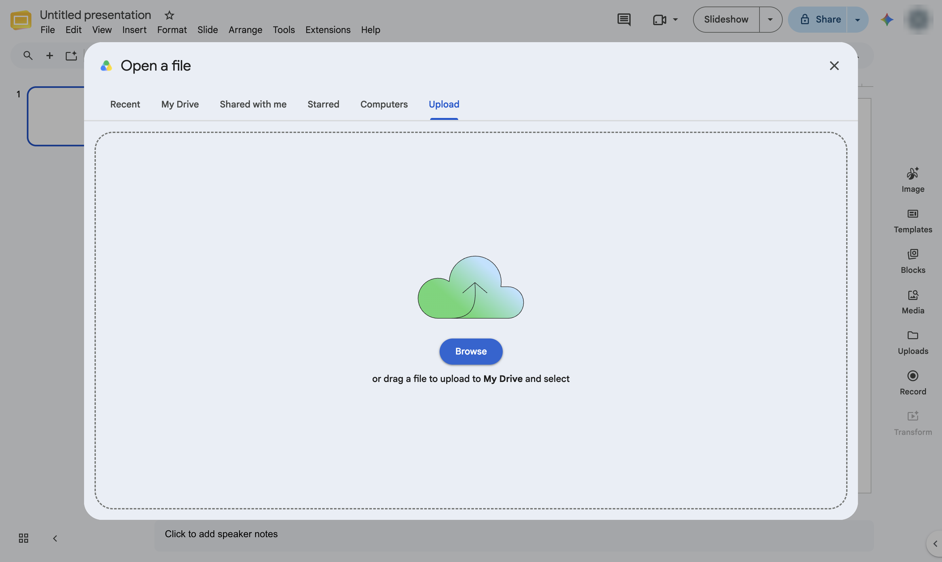The height and width of the screenshot is (562, 942).
Task: Open the Gemini sparkle assistant
Action: pos(887,19)
